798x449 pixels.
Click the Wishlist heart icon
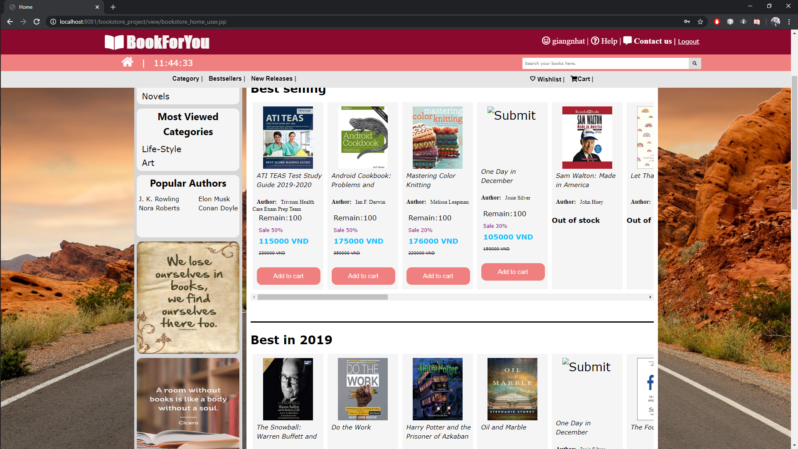tap(532, 79)
